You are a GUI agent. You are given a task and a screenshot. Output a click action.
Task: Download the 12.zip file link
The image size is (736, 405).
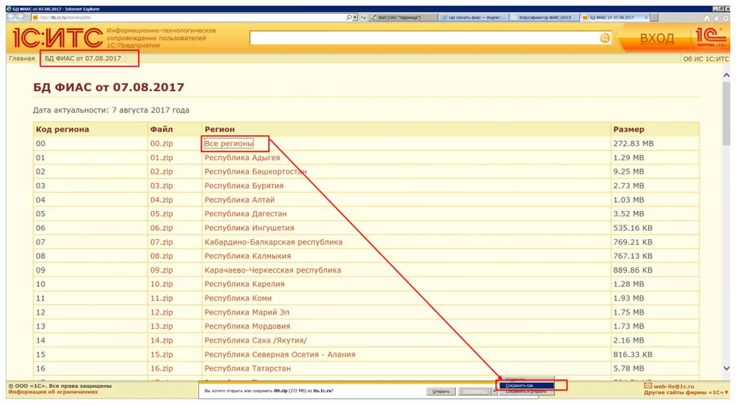tap(161, 313)
